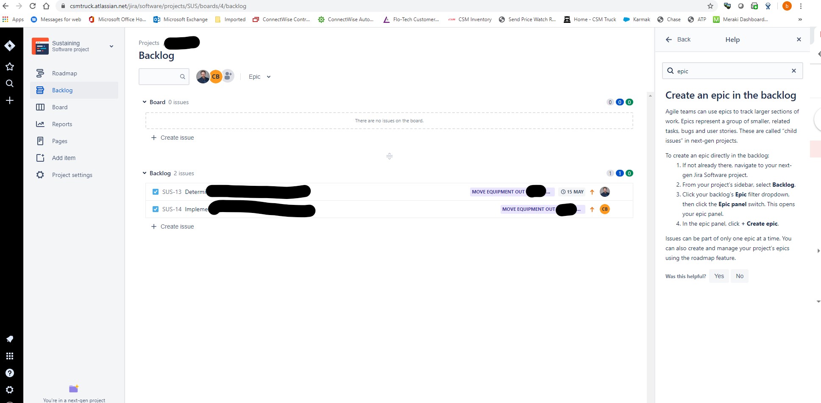Open the Epic filter dropdown
Screen dimensions: 821x403
coord(259,77)
